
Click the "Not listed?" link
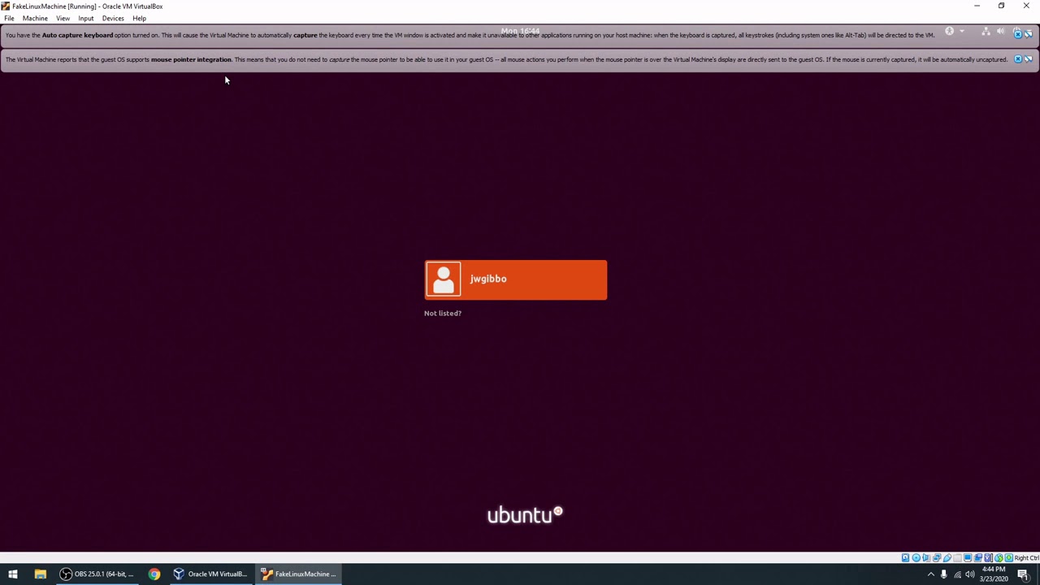pos(443,313)
